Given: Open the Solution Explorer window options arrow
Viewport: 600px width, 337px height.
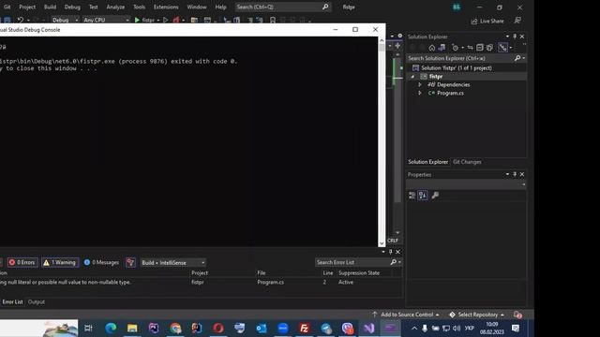Looking at the screenshot, I should tap(507, 37).
